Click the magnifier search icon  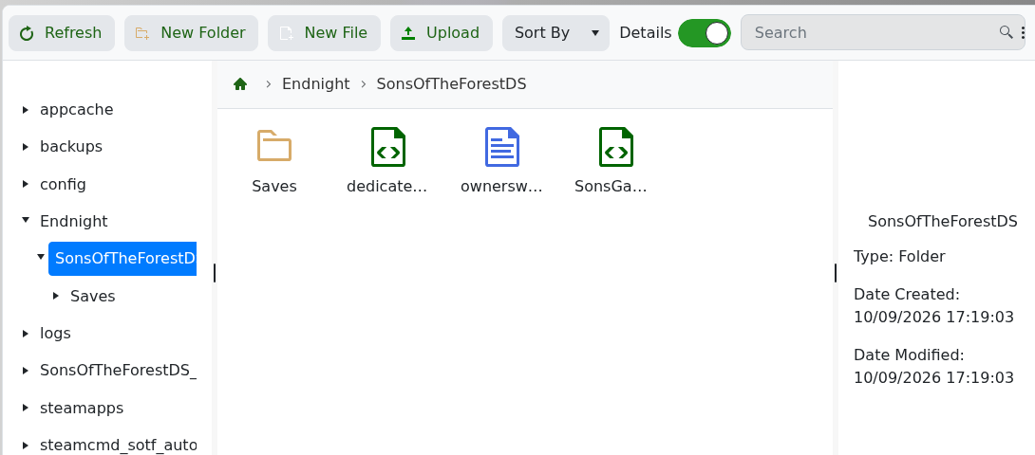(x=1006, y=31)
